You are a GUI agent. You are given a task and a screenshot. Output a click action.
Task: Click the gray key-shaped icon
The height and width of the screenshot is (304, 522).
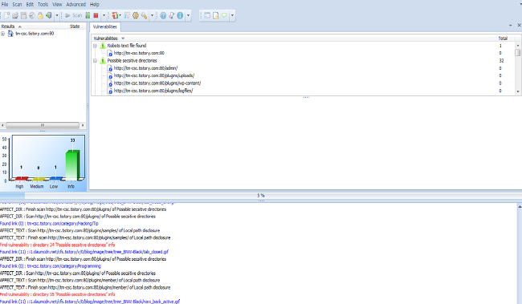click(x=171, y=15)
